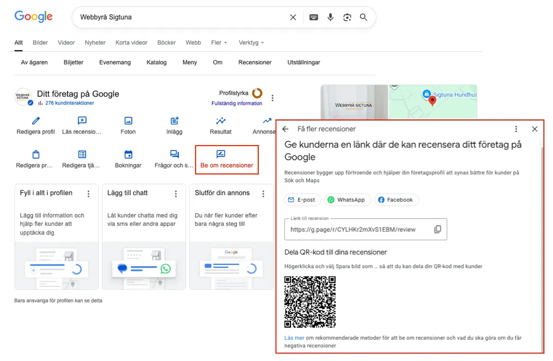The image size is (553, 361).
Task: Open the Fyll i allt i profilen card
Action: (57, 237)
